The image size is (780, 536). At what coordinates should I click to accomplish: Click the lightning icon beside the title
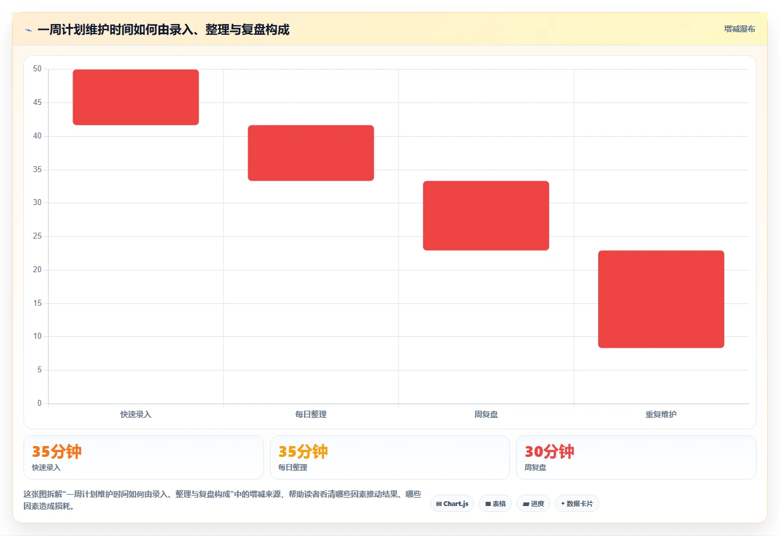tap(28, 30)
